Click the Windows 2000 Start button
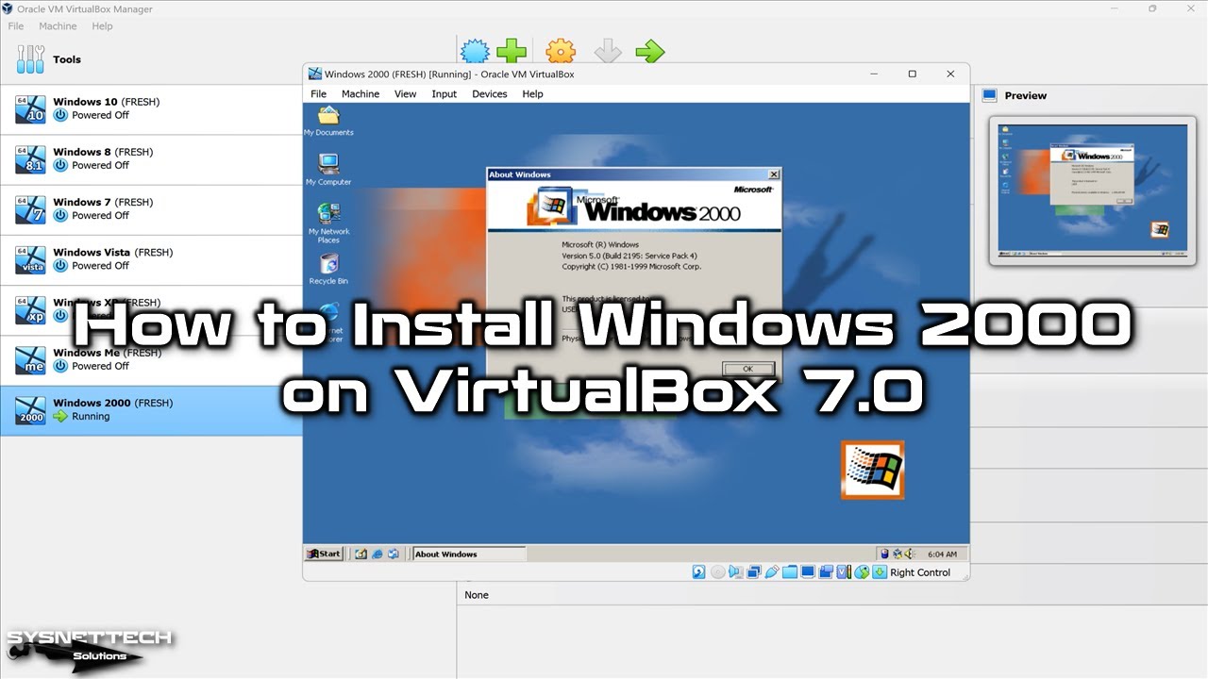Viewport: 1208px width, 679px height. pyautogui.click(x=324, y=554)
